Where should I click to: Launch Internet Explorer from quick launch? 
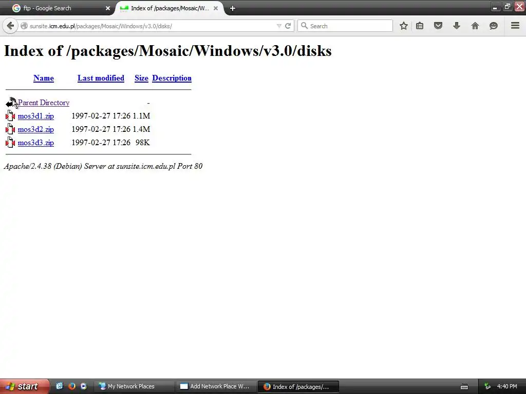tap(60, 386)
